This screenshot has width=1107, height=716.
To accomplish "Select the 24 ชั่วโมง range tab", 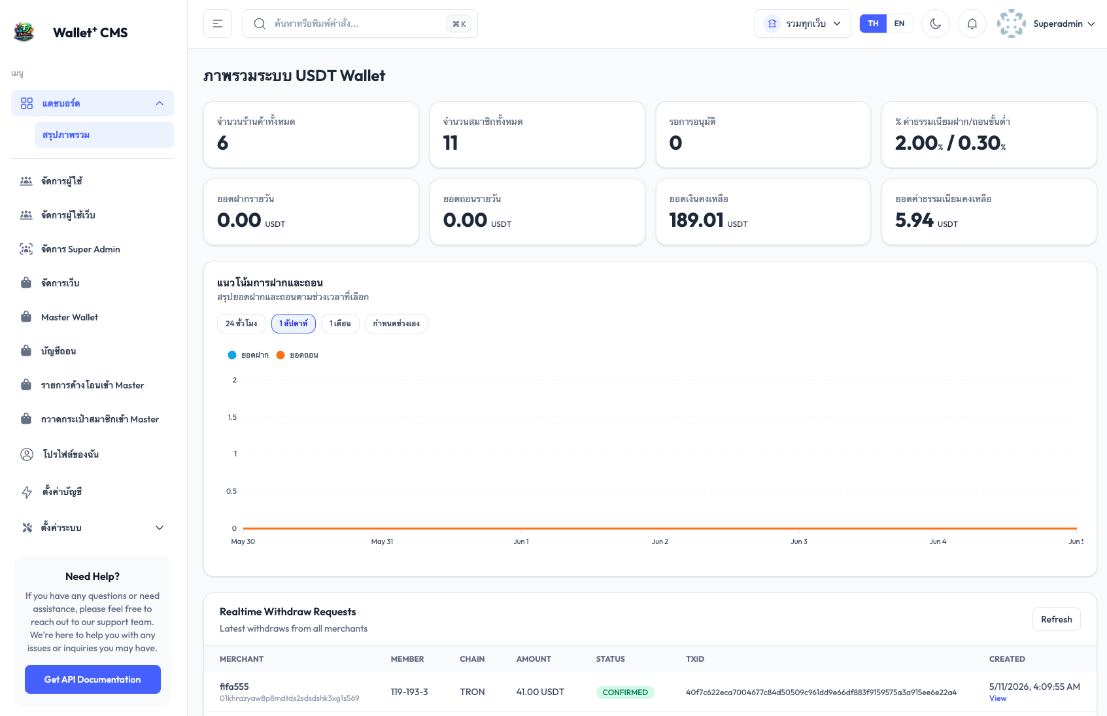I will [x=241, y=324].
